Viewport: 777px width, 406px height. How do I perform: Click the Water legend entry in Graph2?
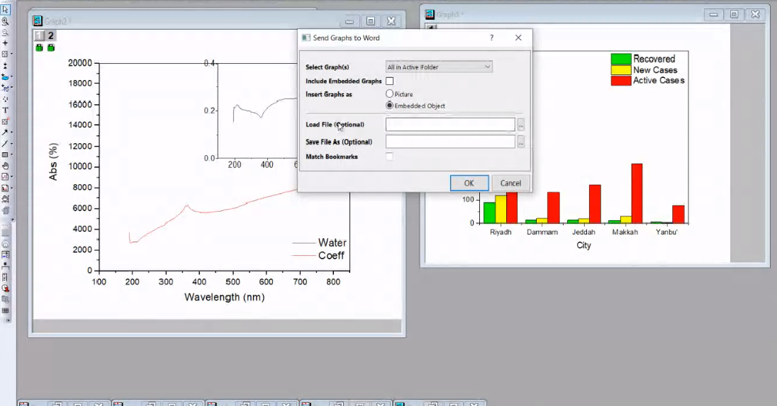tap(320, 242)
